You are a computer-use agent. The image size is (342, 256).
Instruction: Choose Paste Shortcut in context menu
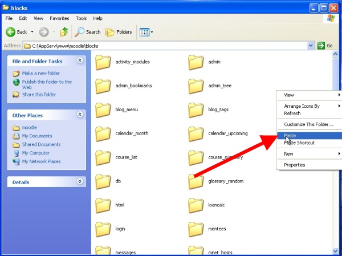click(x=310, y=143)
